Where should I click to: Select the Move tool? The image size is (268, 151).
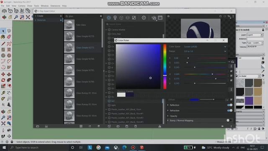3,74
